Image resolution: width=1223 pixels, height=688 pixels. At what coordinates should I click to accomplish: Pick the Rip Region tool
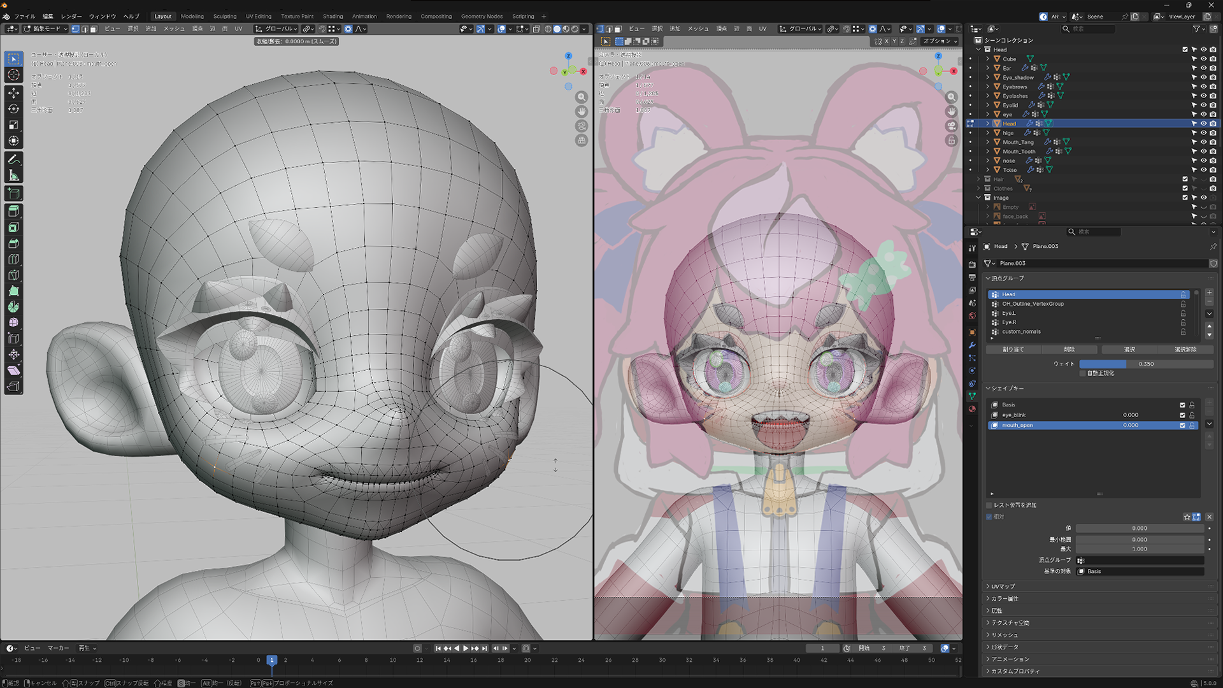(13, 386)
